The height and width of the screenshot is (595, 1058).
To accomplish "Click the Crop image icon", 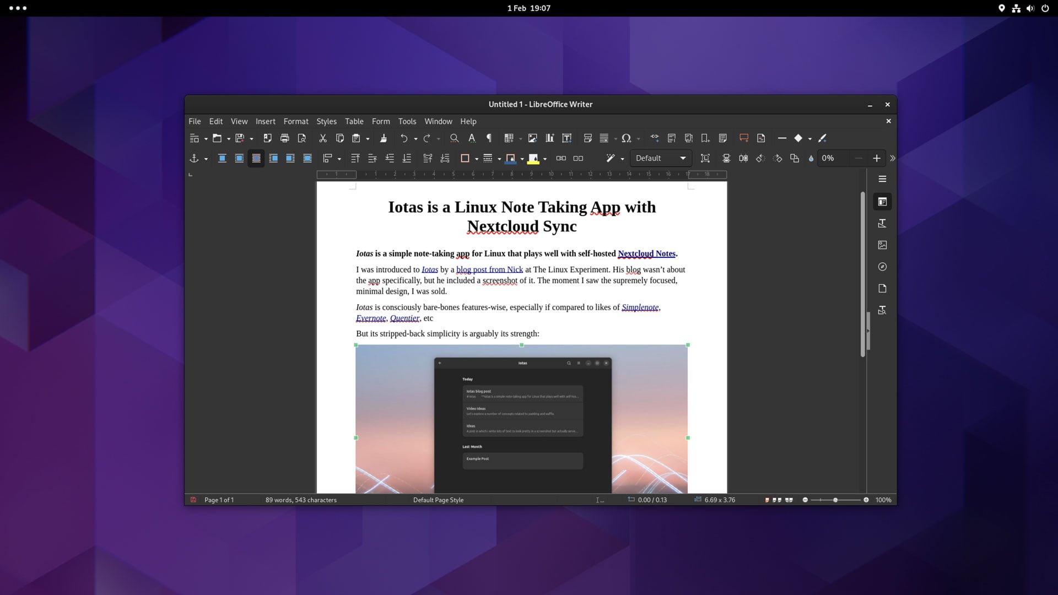I will (705, 159).
